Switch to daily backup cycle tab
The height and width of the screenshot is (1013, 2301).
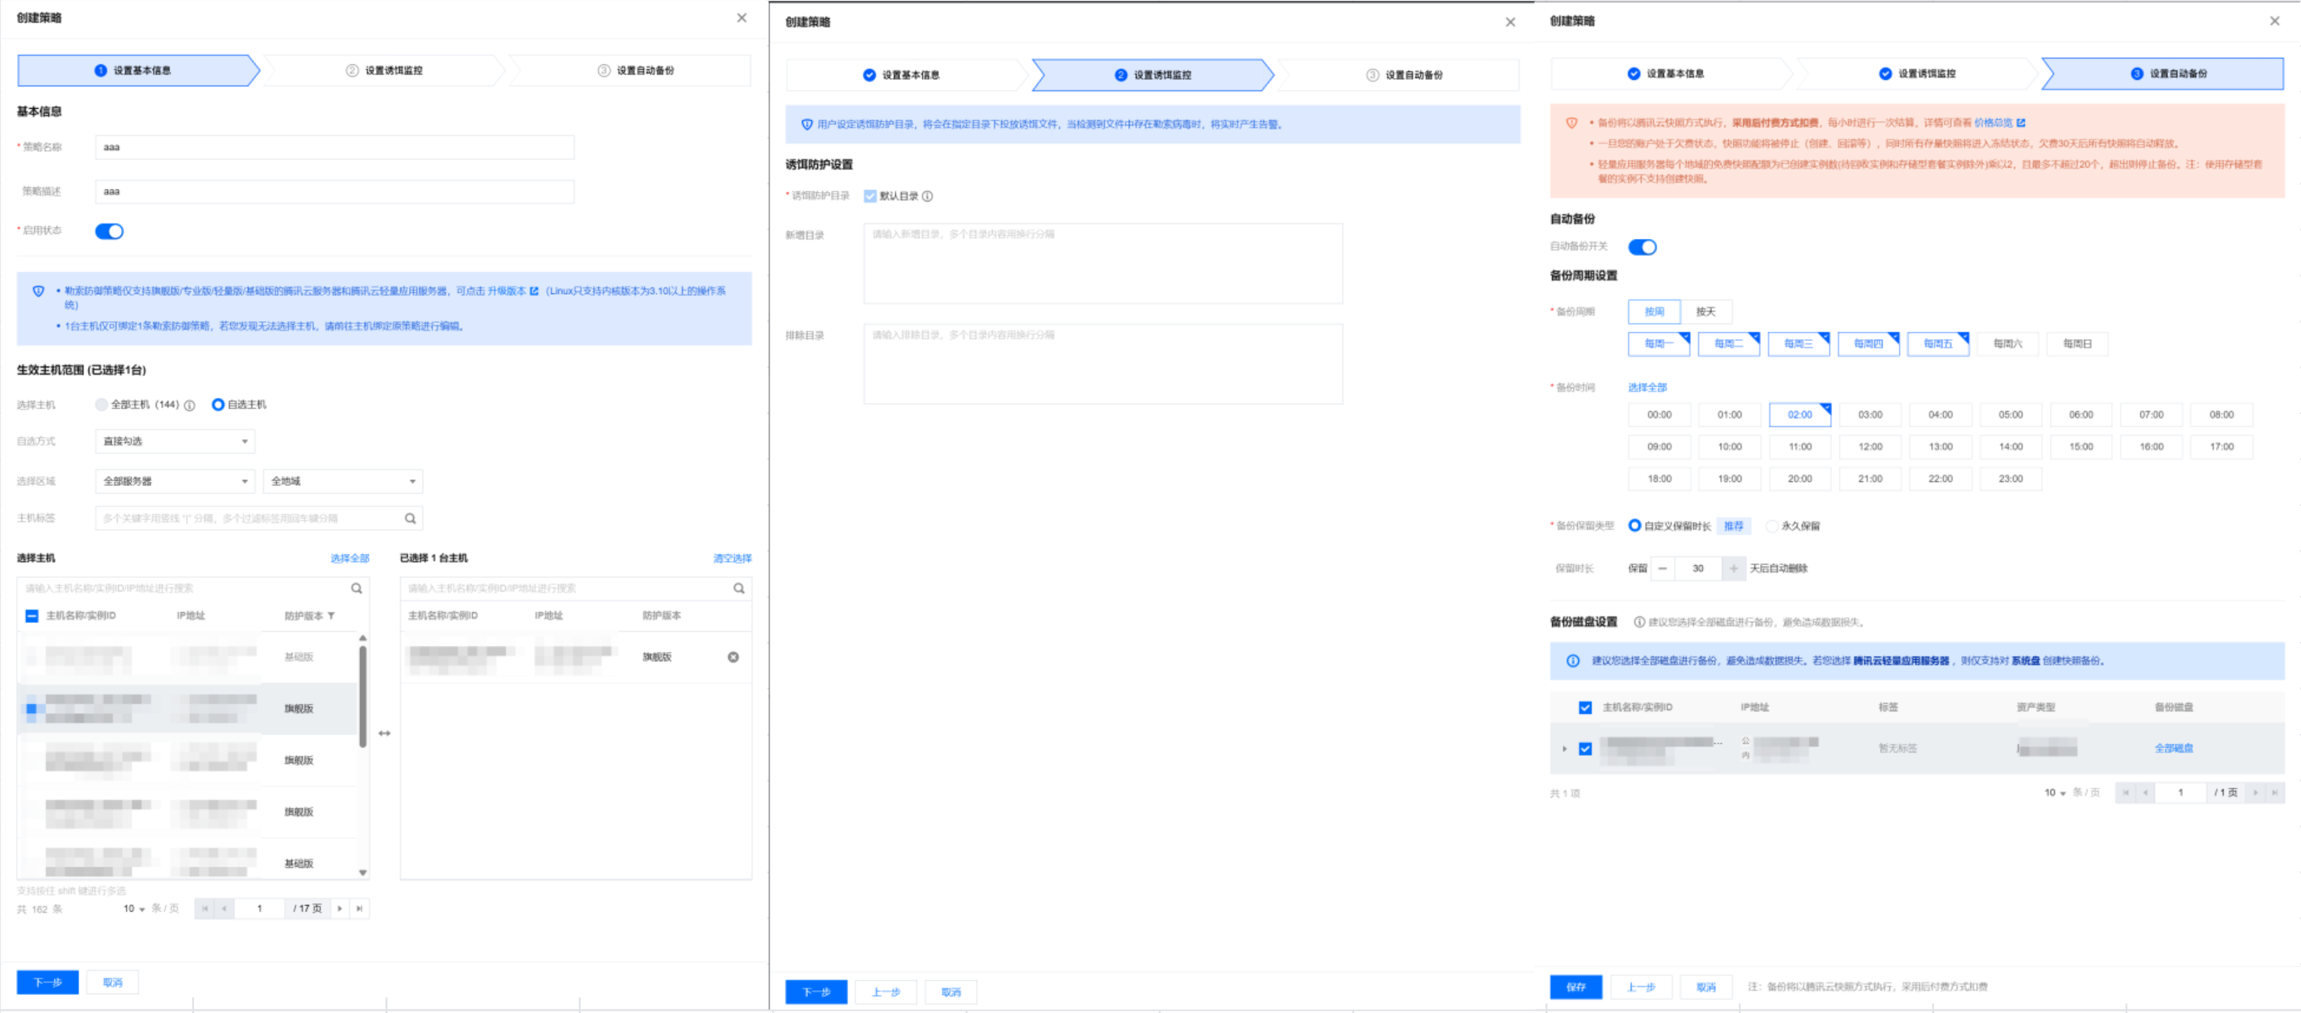1705,311
